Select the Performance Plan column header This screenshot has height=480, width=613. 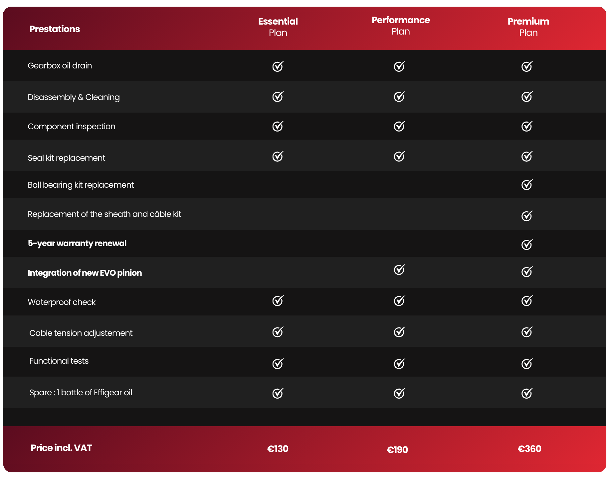pos(401,26)
